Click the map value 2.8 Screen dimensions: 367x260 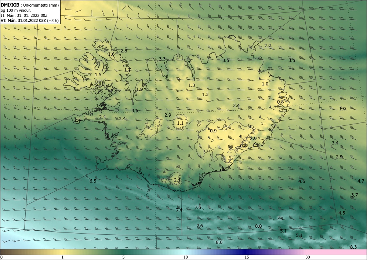(124, 51)
